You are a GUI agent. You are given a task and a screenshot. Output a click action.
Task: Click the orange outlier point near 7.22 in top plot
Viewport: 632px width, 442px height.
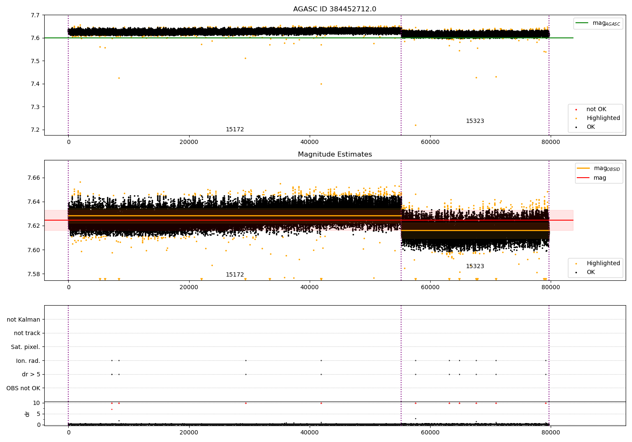pyautogui.click(x=415, y=125)
